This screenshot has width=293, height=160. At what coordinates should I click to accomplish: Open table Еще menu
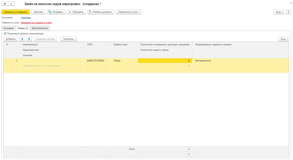(284, 39)
